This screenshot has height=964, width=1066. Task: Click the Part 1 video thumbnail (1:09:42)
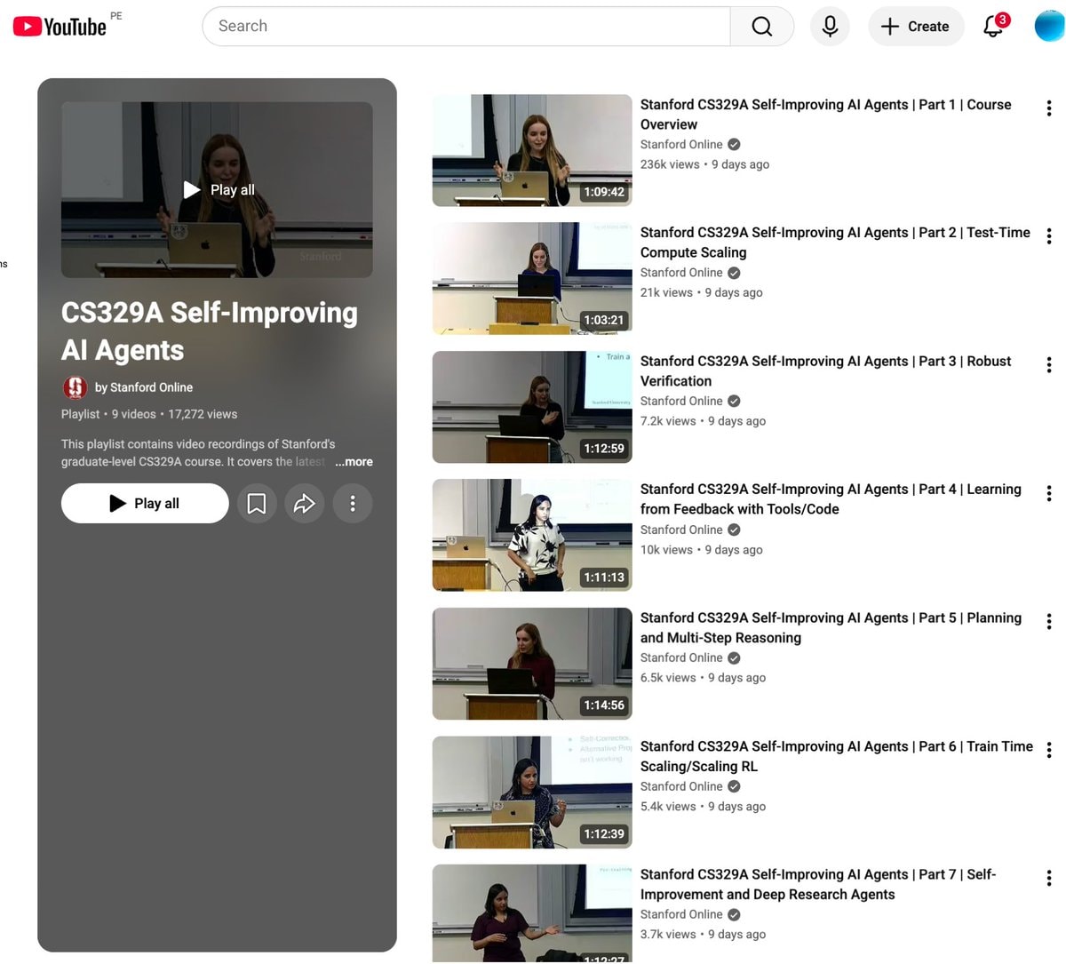pyautogui.click(x=532, y=150)
